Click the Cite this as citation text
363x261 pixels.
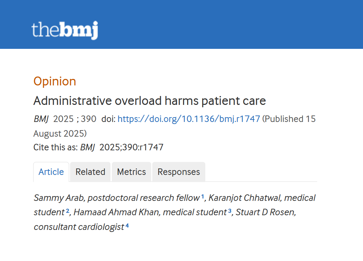coord(98,147)
